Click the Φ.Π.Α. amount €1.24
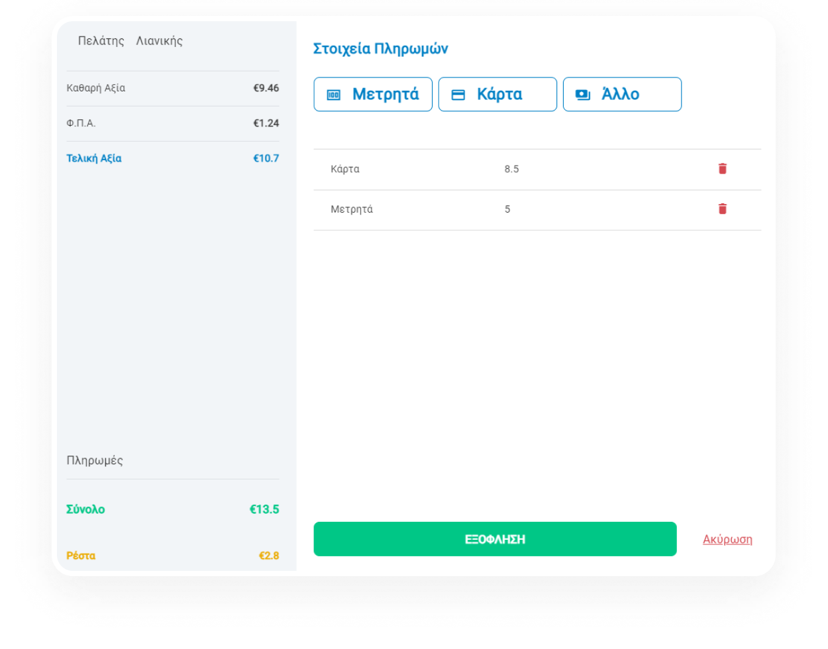The width and height of the screenshot is (828, 649). (266, 123)
